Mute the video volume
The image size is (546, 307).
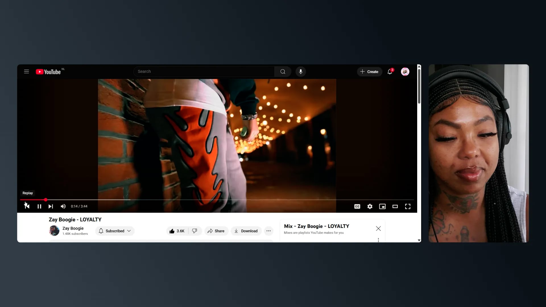coord(63,206)
